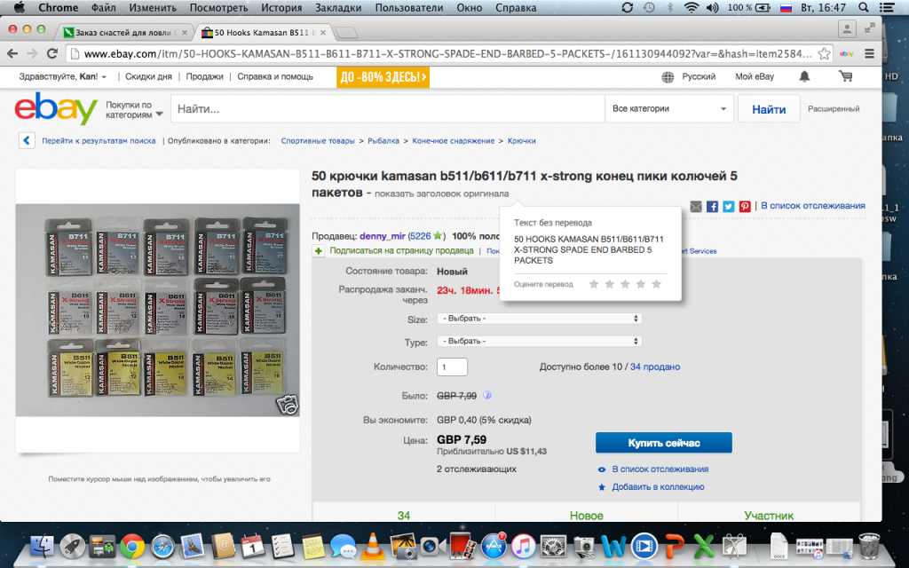Viewport: 909px width, 568px height.
Task: Open the new tab button
Action: (347, 33)
